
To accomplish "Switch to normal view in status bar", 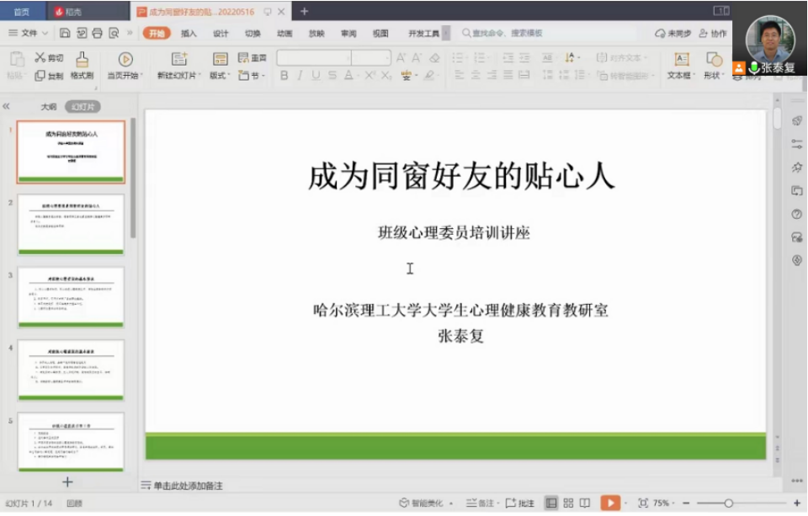I will [551, 503].
